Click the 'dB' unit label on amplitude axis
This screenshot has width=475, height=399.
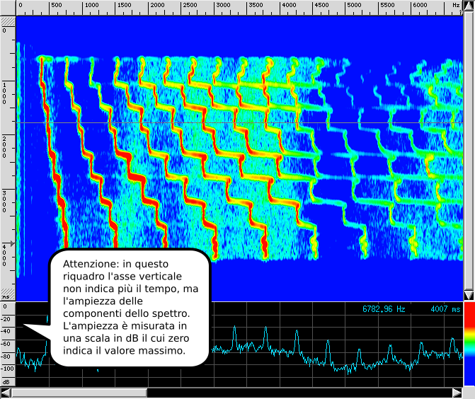tap(7, 381)
